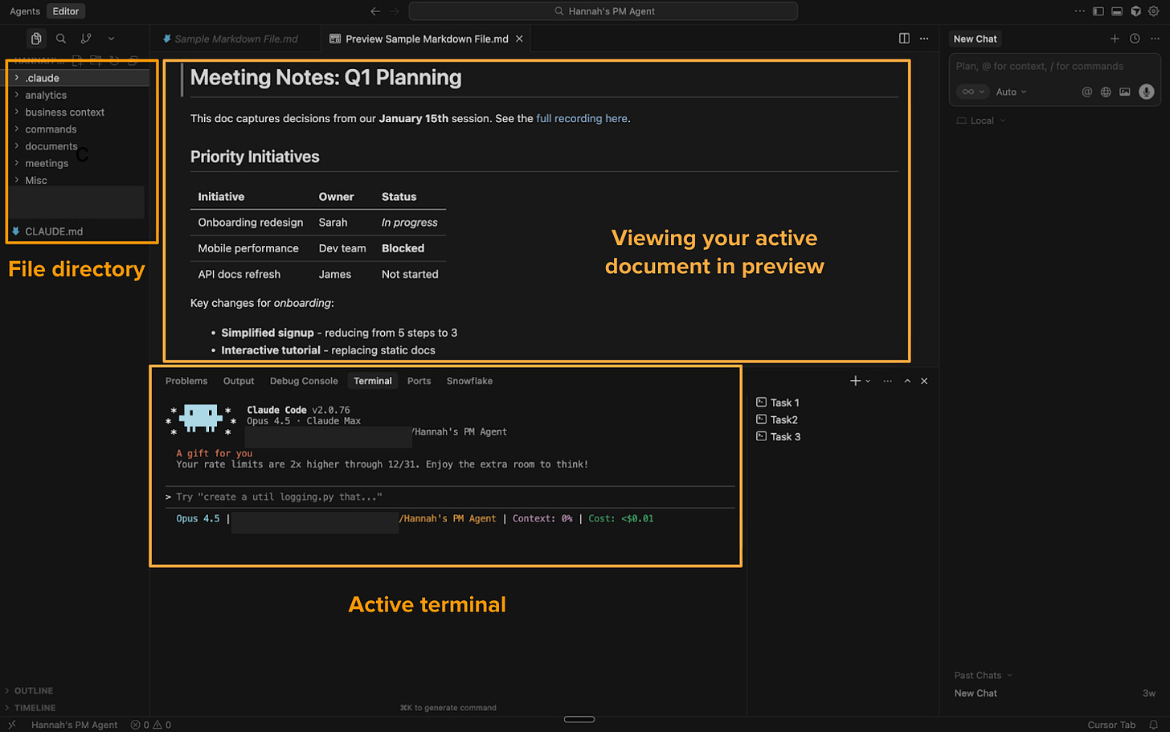Go back with the navigation arrow

[x=375, y=11]
